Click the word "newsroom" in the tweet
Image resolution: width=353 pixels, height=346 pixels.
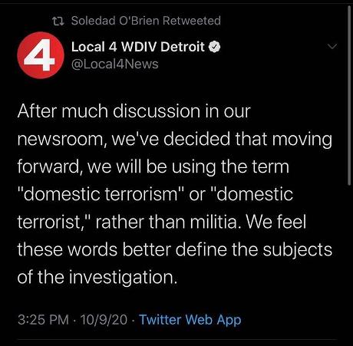(x=60, y=140)
